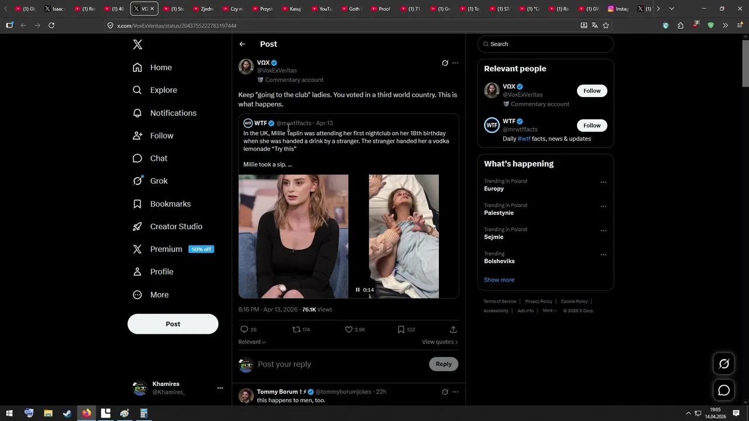Click the white Post button in sidebar
The width and height of the screenshot is (749, 421).
[173, 324]
